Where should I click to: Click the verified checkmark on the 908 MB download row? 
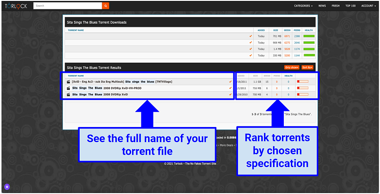point(251,42)
